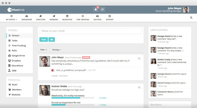
Task: Click Like on John Meyer's post
Action: pyautogui.click(x=54, y=76)
